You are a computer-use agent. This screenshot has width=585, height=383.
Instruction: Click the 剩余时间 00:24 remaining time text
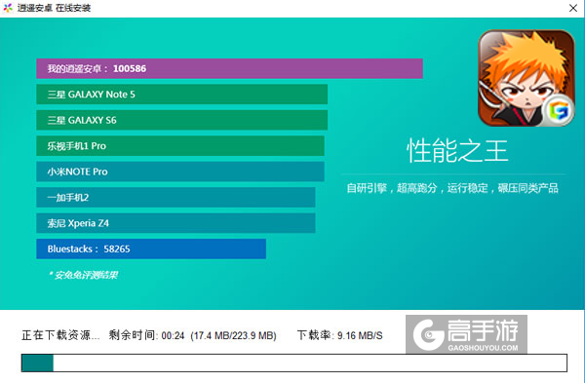(x=146, y=335)
